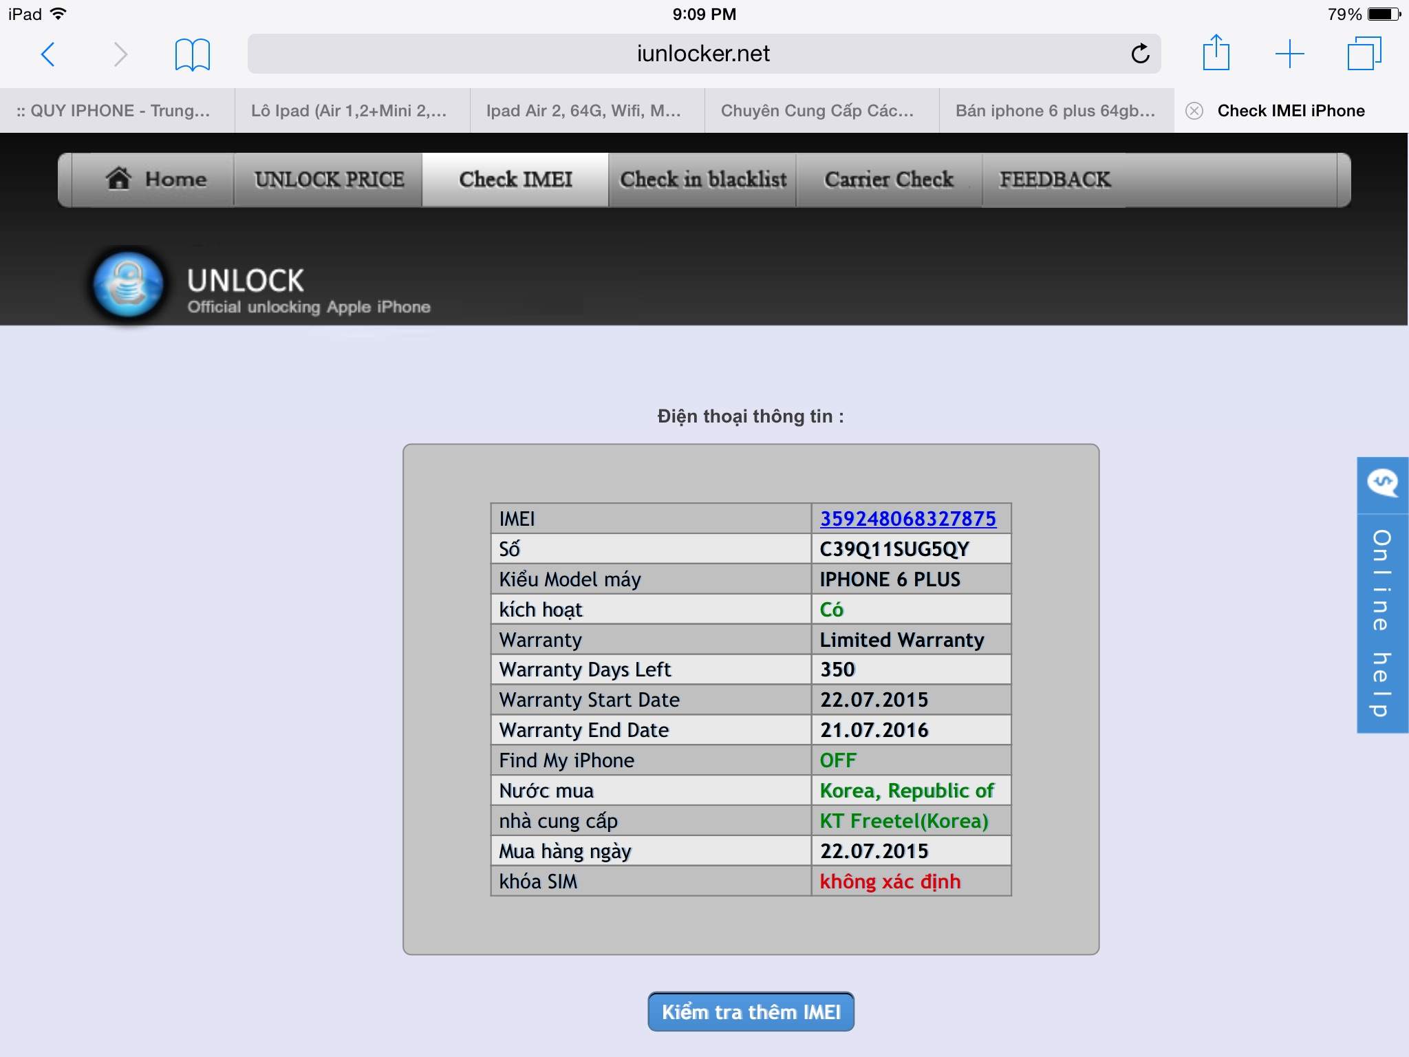The image size is (1409, 1057).
Task: Click the kích hoạt value Có
Action: 831,610
